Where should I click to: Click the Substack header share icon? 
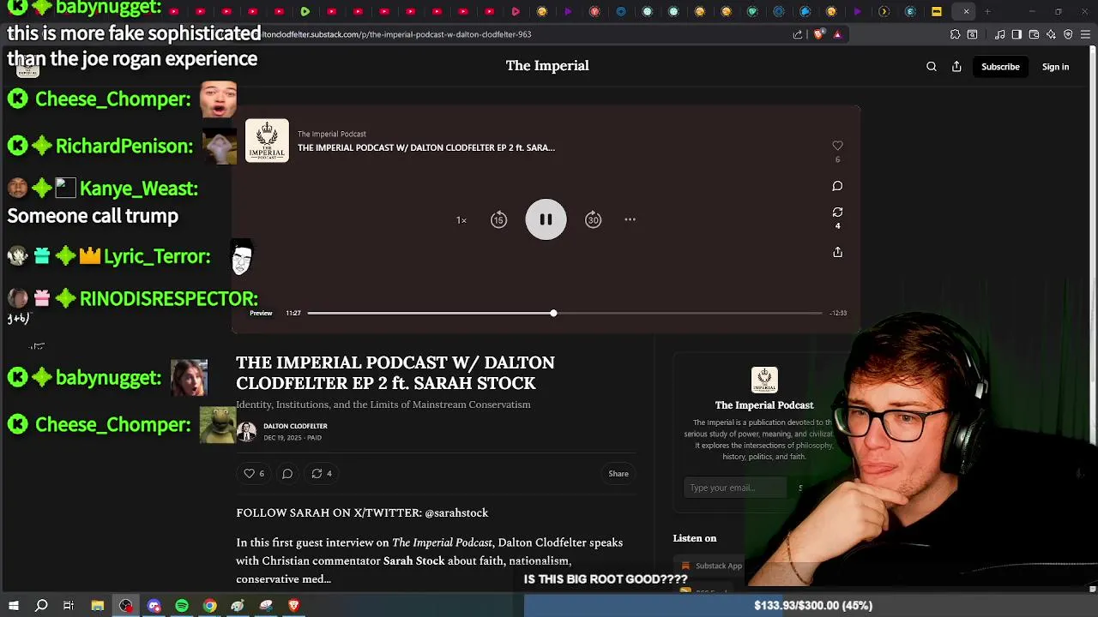click(x=956, y=67)
